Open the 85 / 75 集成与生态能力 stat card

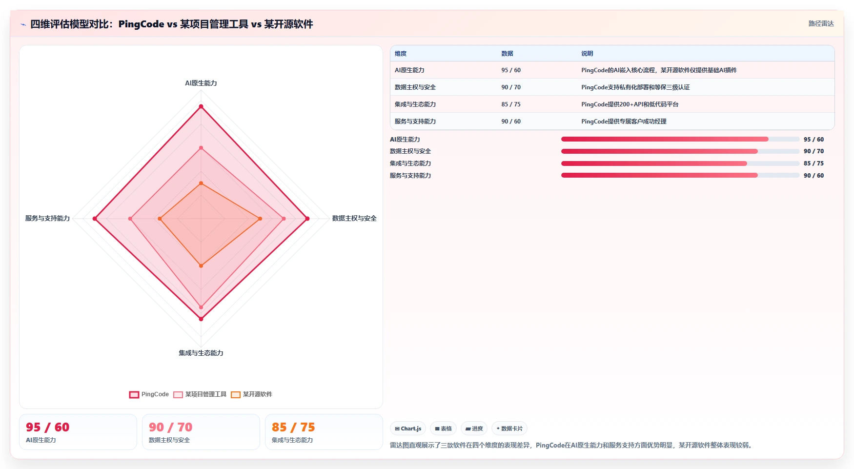(324, 432)
